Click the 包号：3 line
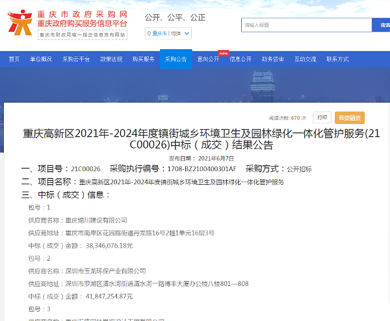The height and width of the screenshot is (321, 390). [x=39, y=309]
